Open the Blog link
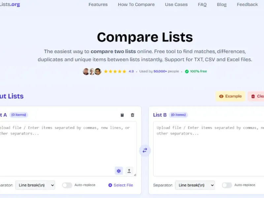Image resolution: width=264 pixels, height=198 pixels. (221, 4)
